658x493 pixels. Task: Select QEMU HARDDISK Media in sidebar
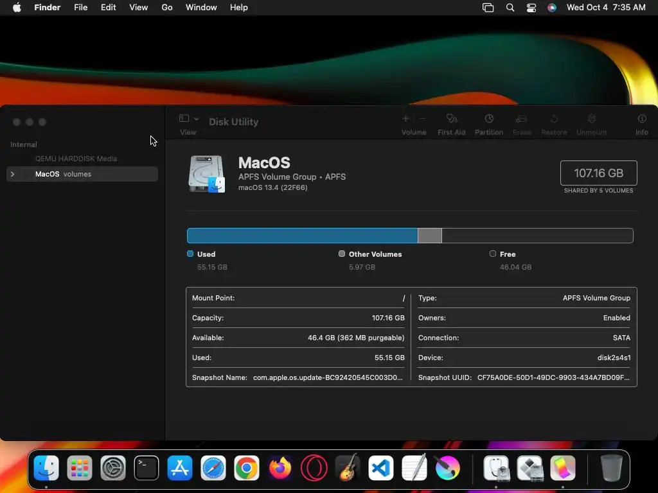76,159
